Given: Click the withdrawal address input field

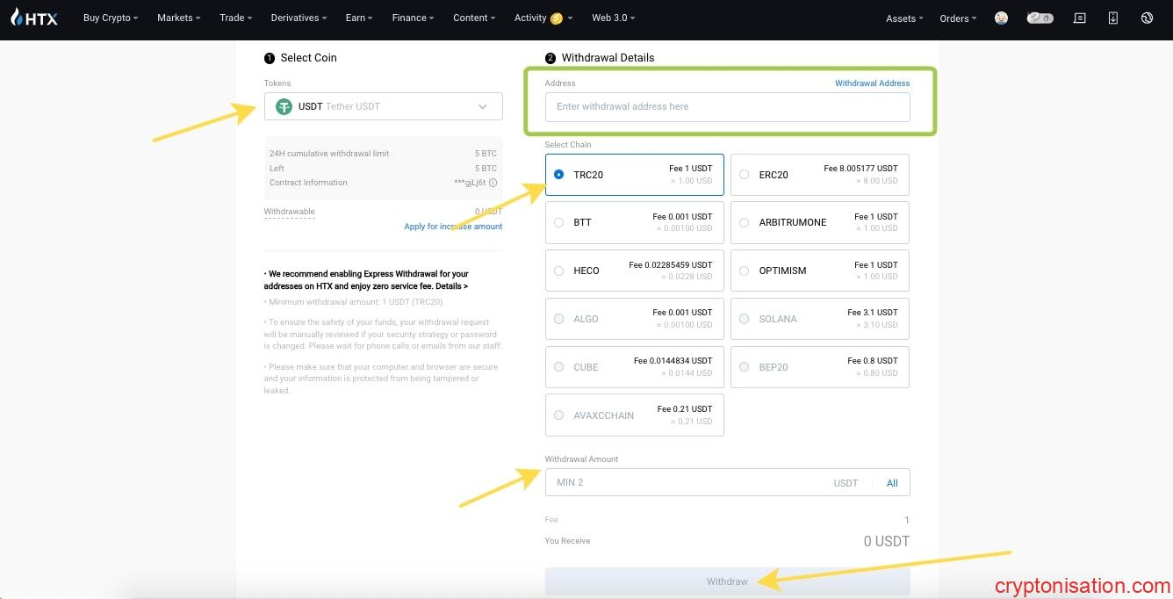Looking at the screenshot, I should (727, 107).
